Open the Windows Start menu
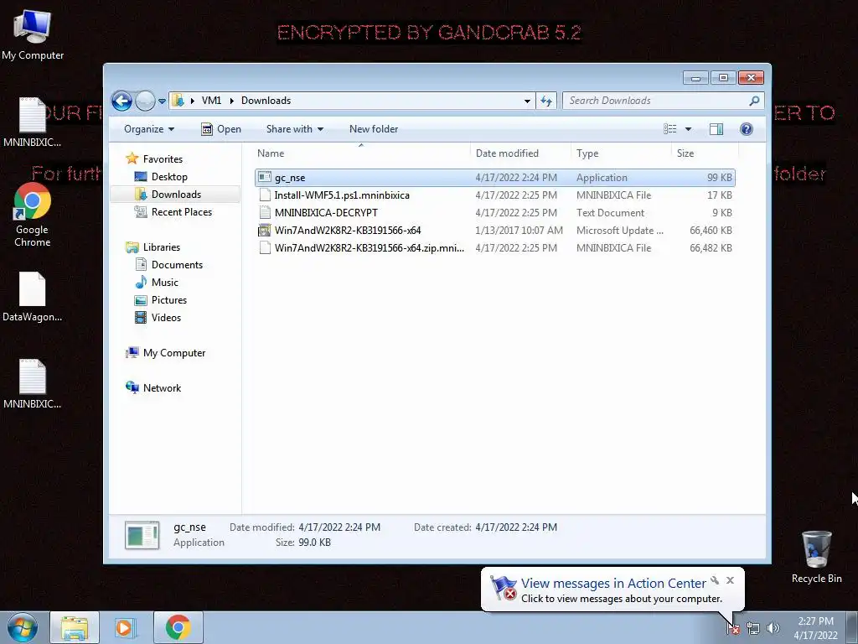 (x=23, y=627)
